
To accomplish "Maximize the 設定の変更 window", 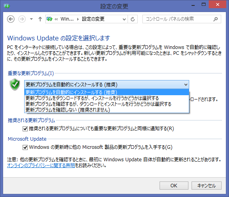I will click(203, 5).
